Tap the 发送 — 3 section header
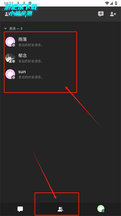The width and height of the screenshot is (121, 216). (16, 29)
